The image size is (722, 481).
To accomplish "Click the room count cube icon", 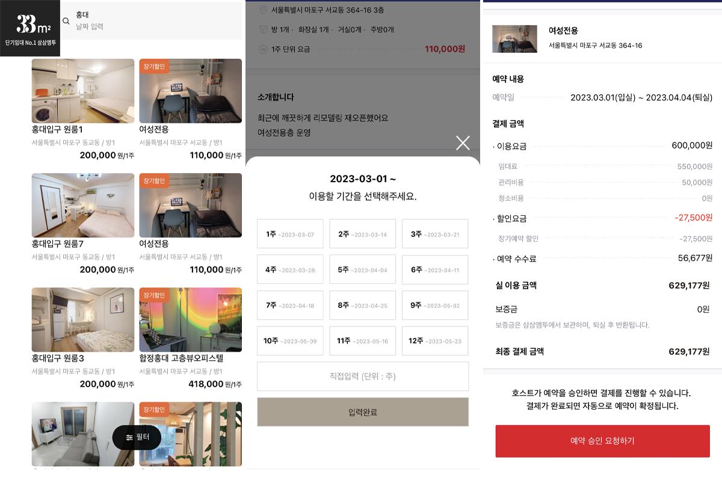I will [262, 29].
